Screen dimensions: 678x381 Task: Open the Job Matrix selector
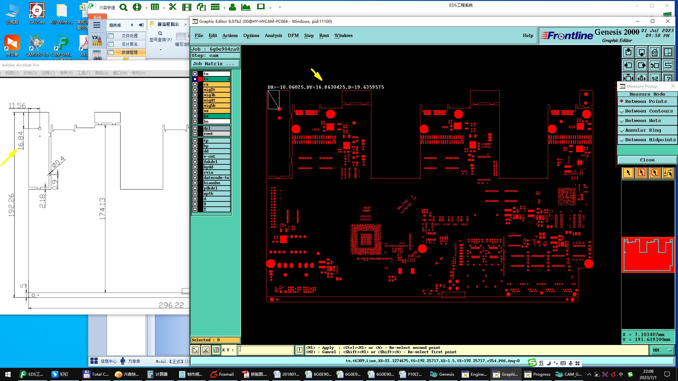point(215,64)
